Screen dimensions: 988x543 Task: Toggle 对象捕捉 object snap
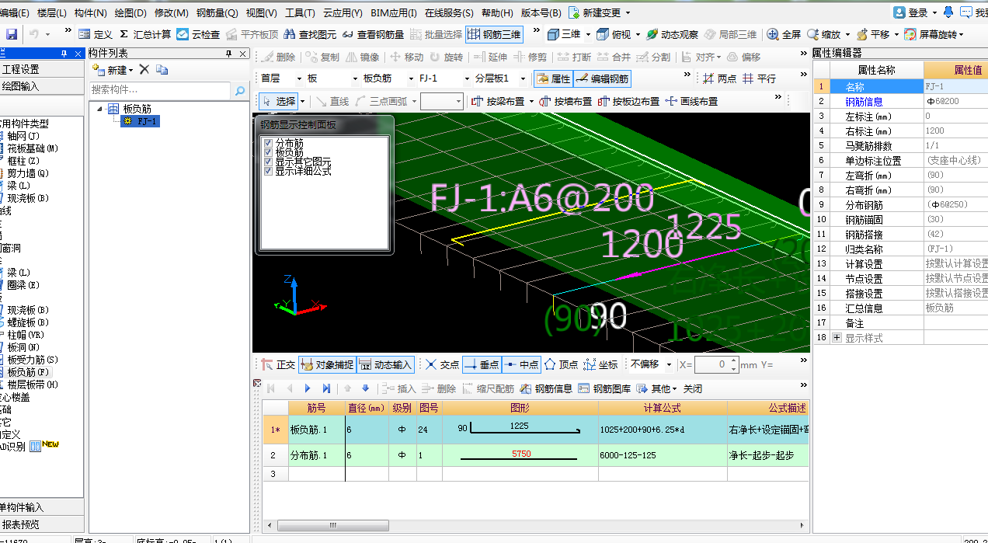tap(327, 364)
